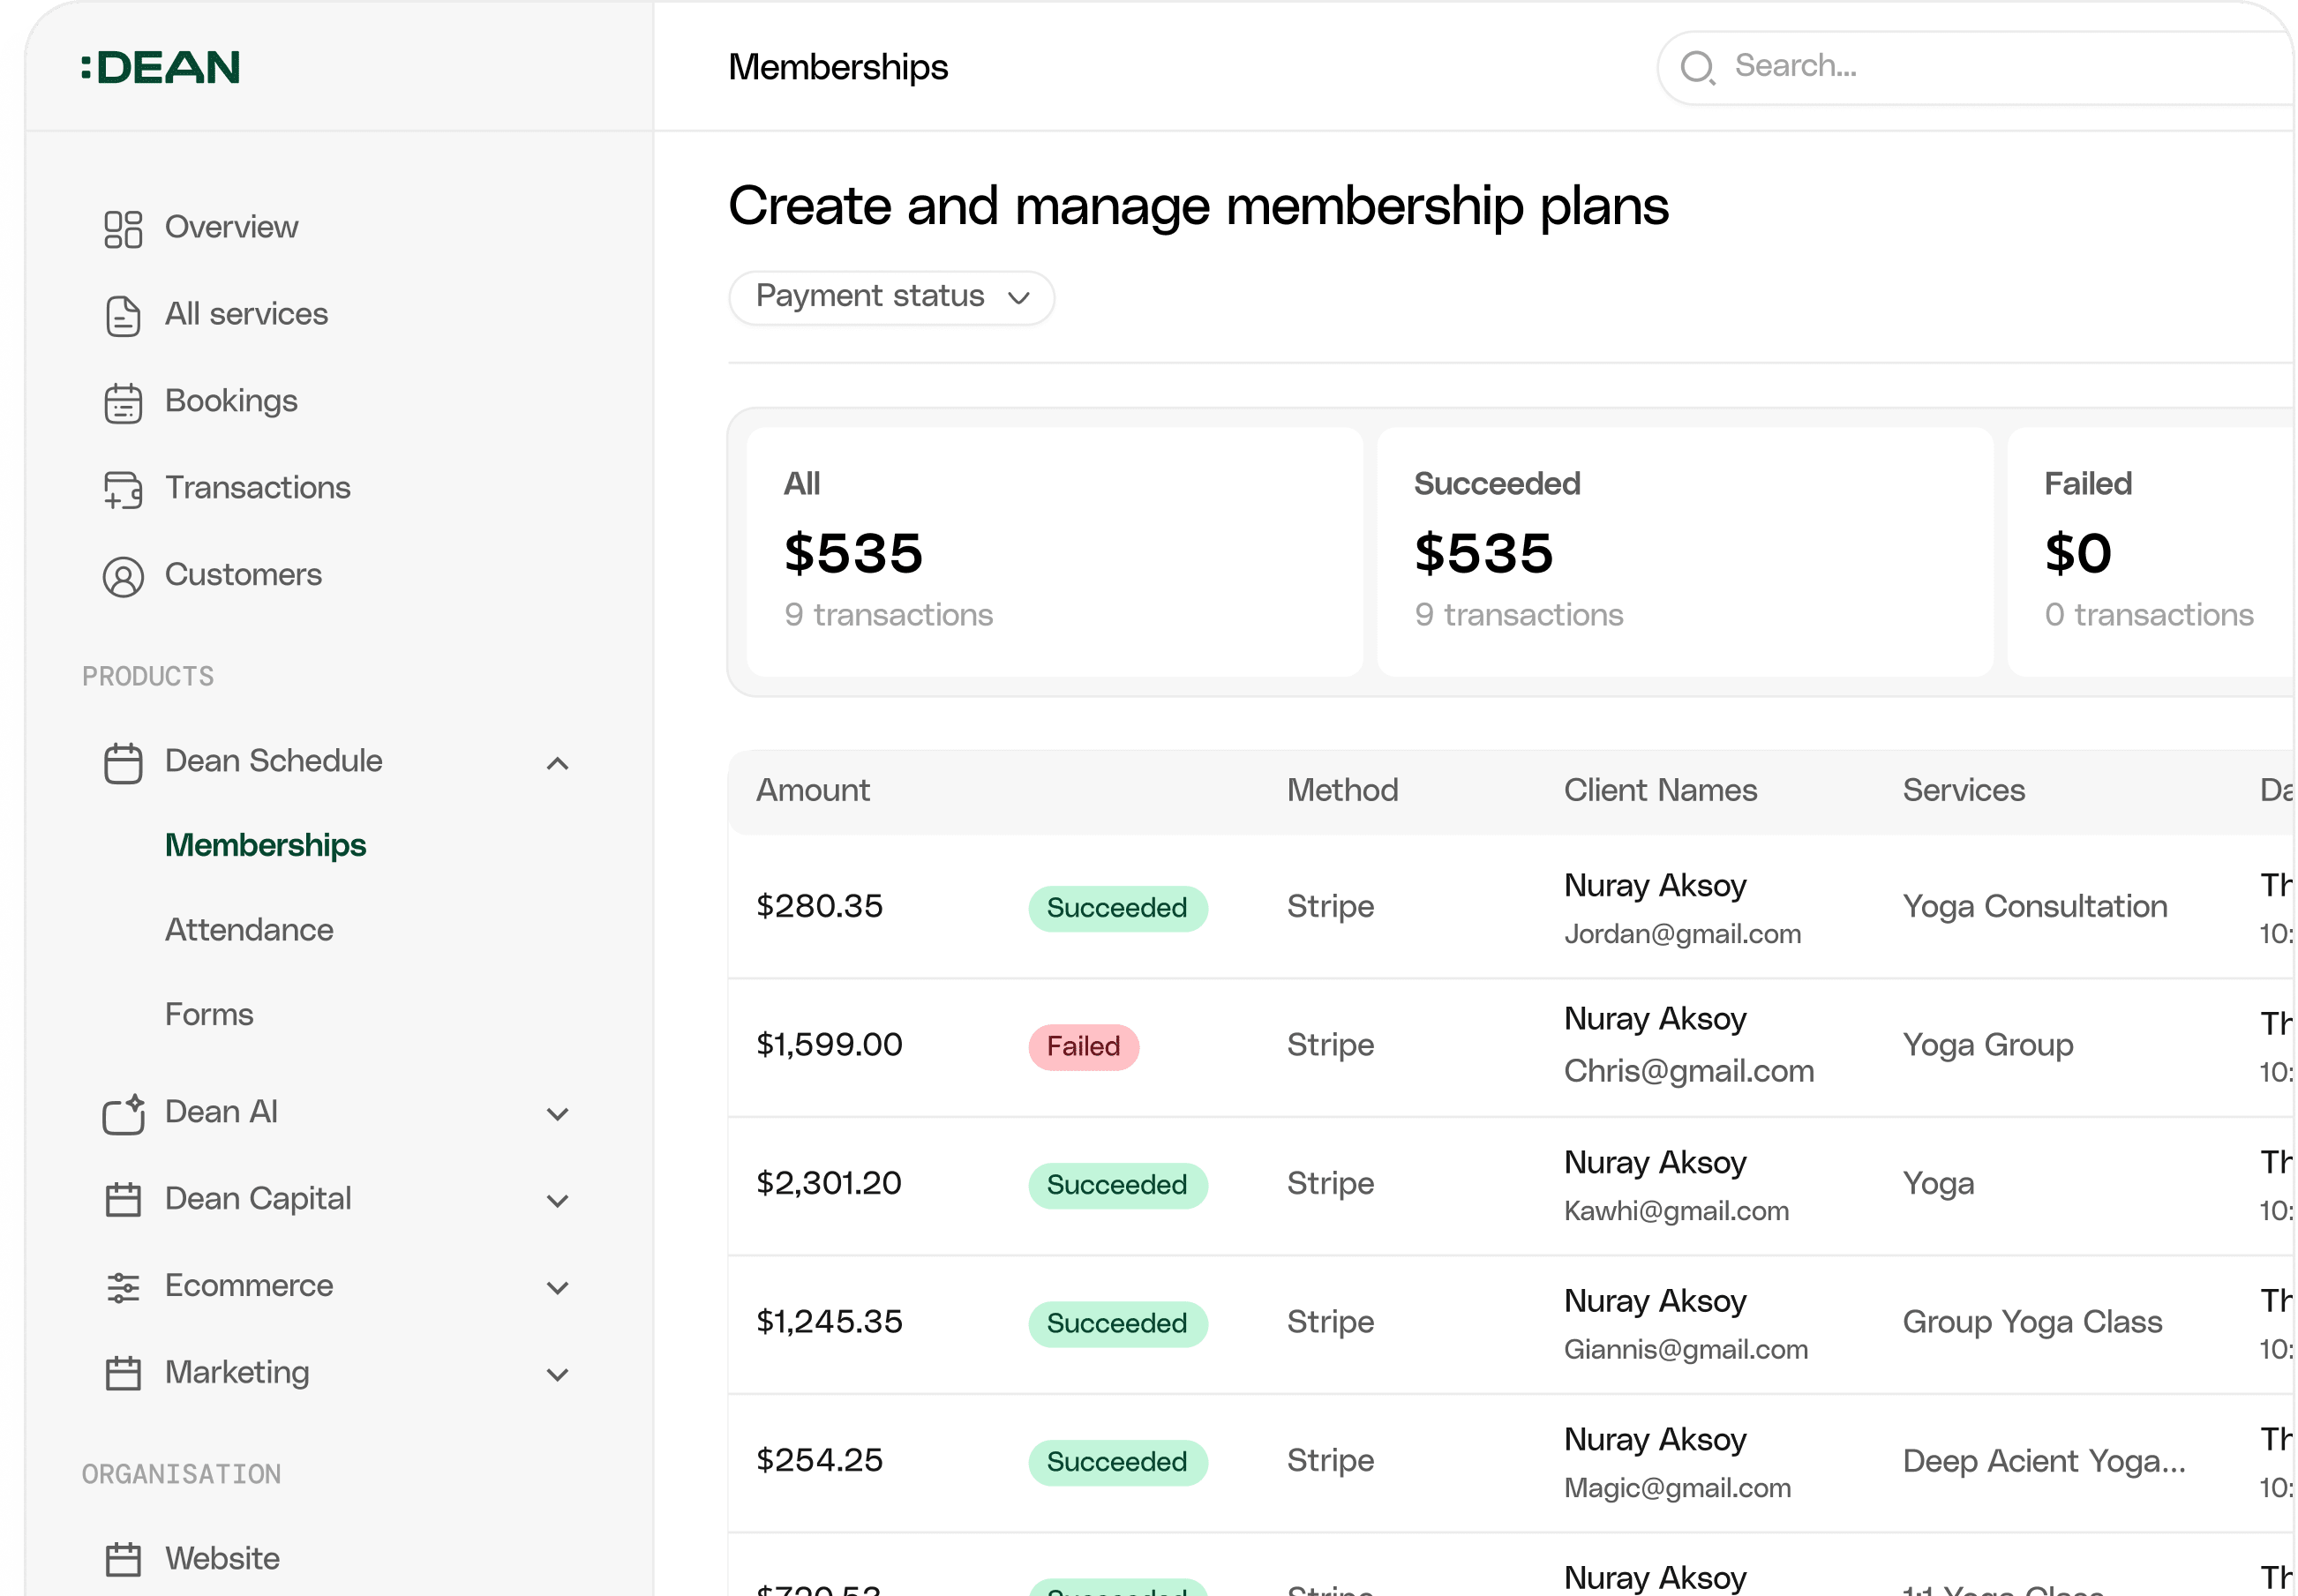Click the Yoga Group service
This screenshot has width=2298, height=1596.
[x=1987, y=1045]
